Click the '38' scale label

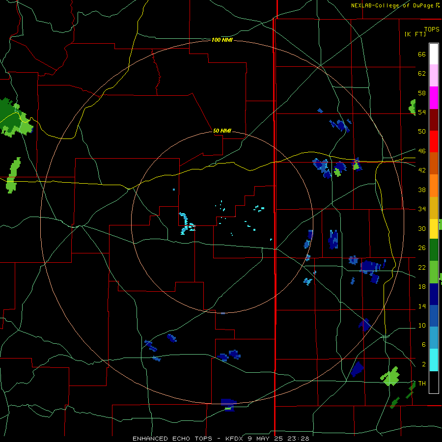422,190
